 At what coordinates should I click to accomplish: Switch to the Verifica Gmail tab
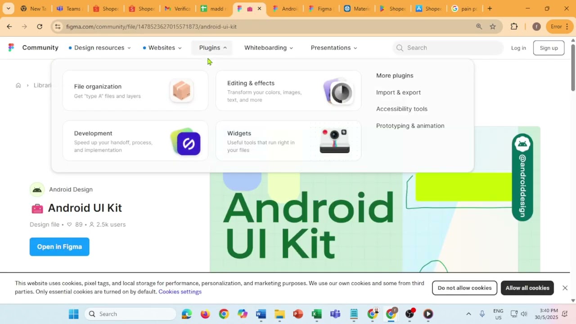pos(177,9)
